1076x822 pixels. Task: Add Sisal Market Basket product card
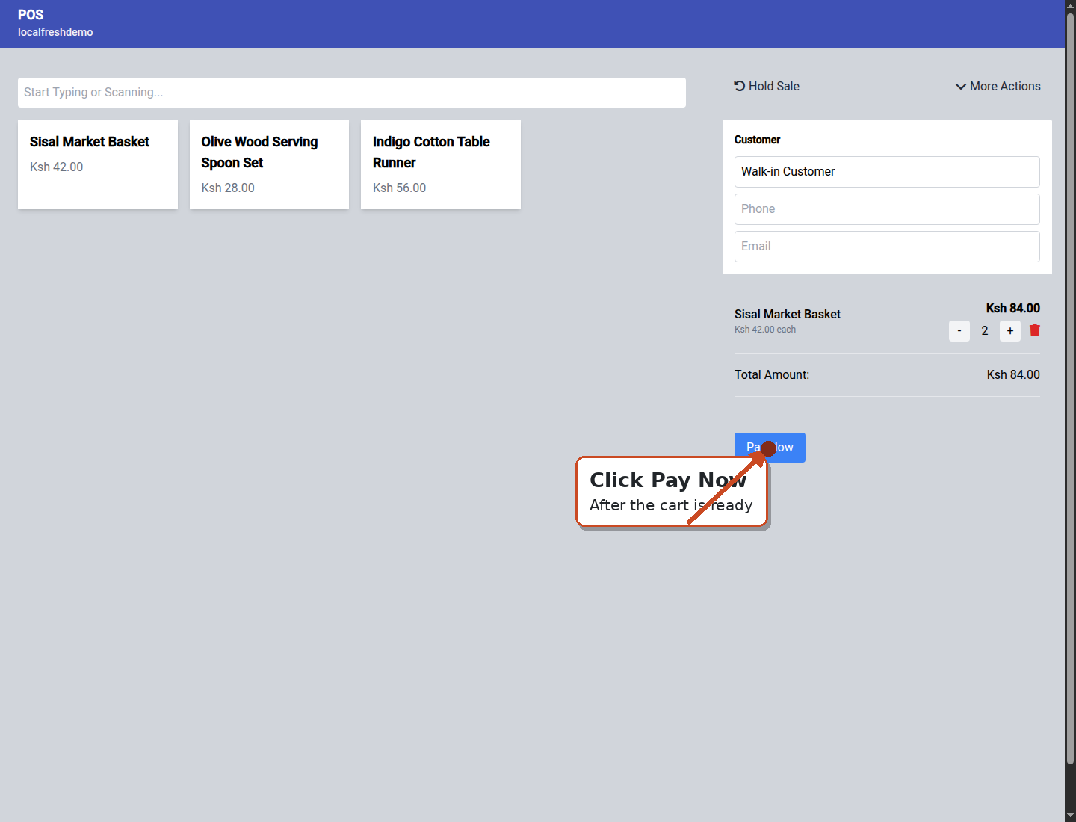click(98, 164)
